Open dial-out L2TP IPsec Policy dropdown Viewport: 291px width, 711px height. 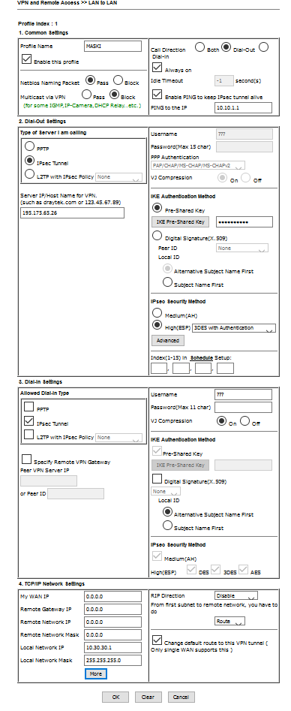(x=118, y=177)
